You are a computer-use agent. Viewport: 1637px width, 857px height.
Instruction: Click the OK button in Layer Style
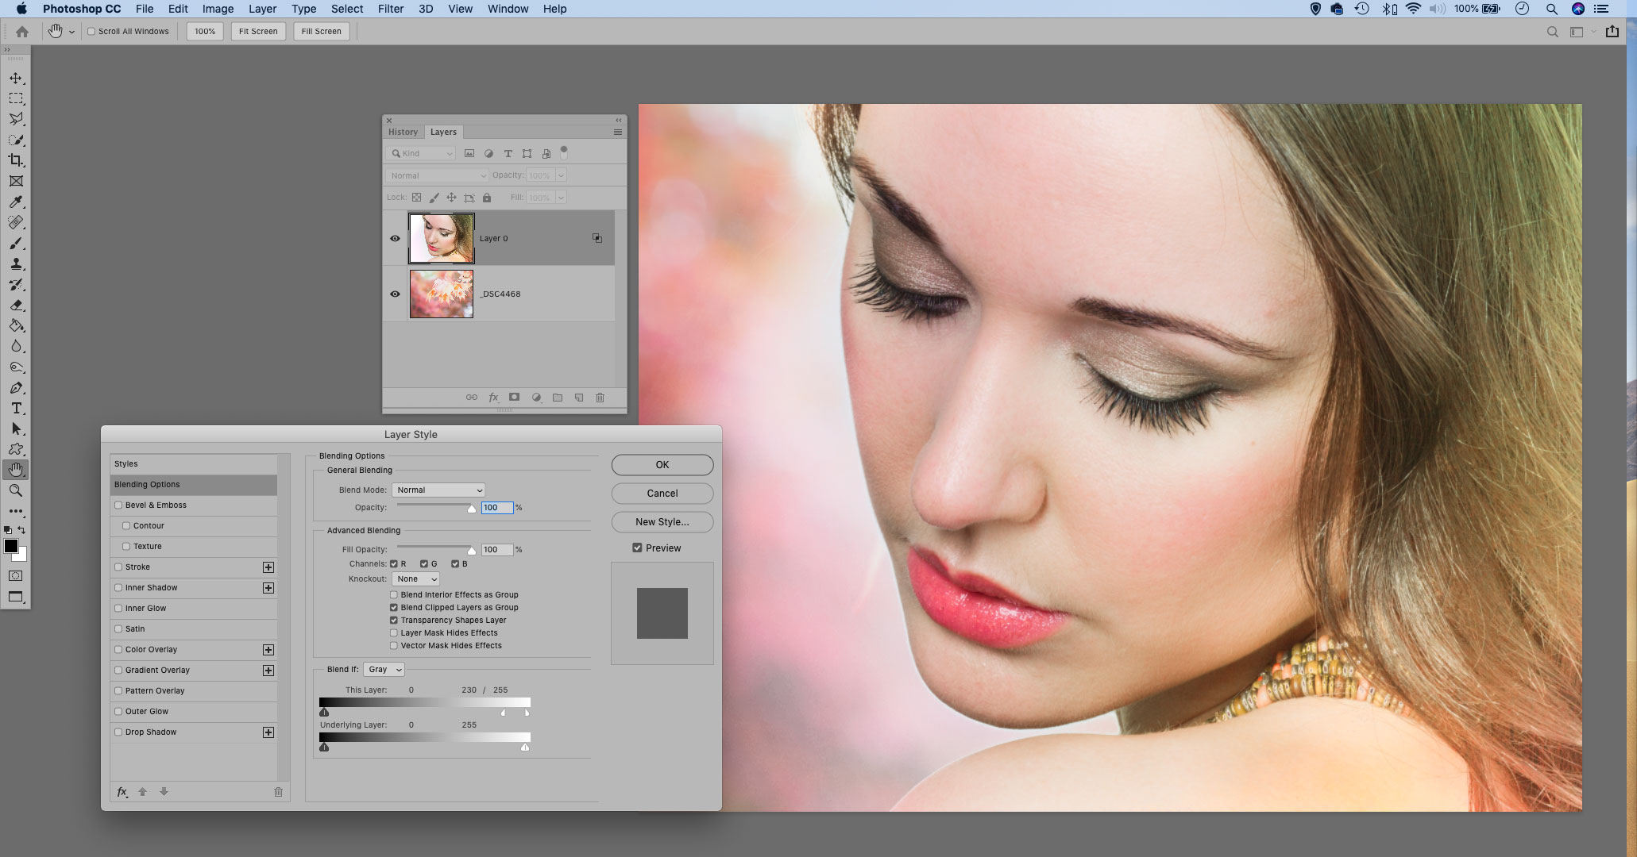point(662,464)
